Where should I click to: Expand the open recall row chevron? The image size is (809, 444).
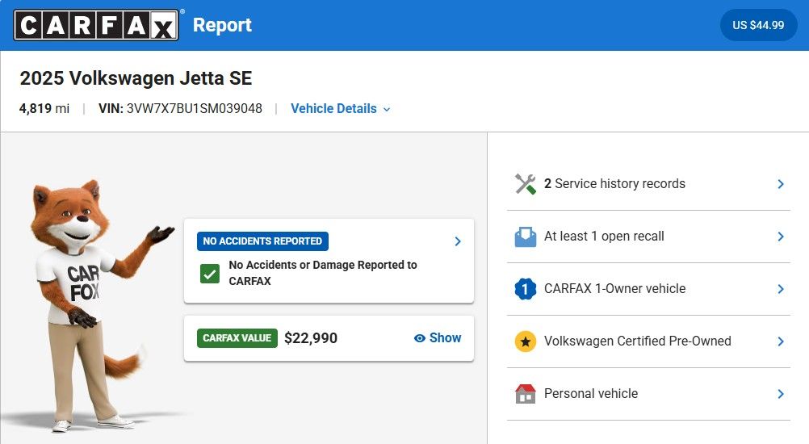tap(780, 237)
